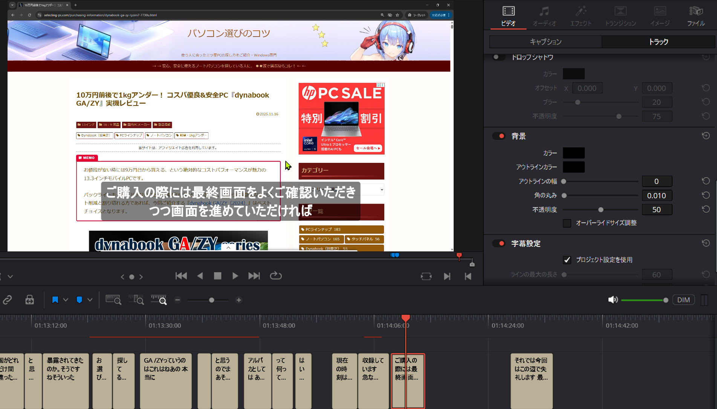Image resolution: width=717 pixels, height=409 pixels.
Task: Toggle loop playback icon
Action: click(x=275, y=276)
